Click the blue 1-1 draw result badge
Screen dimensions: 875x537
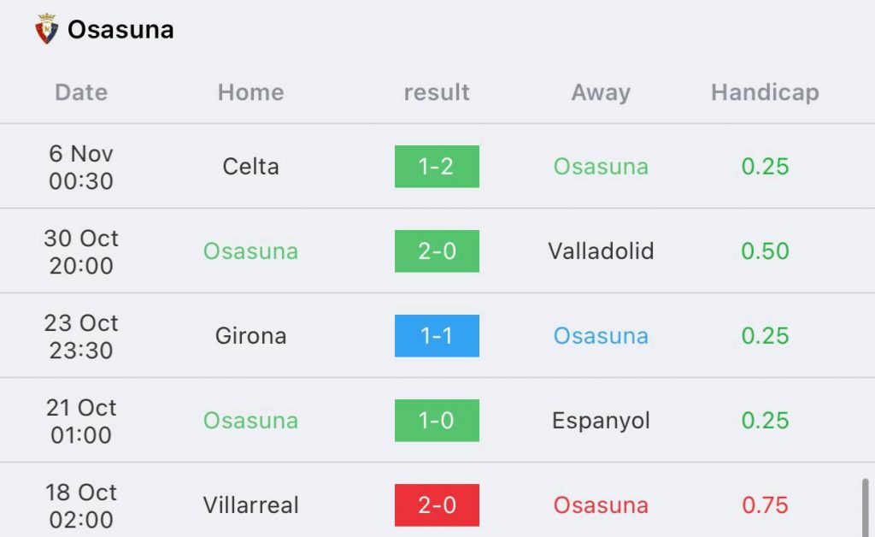point(437,335)
